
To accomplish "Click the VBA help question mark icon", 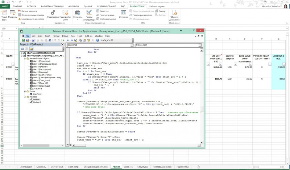I will 97,41.
